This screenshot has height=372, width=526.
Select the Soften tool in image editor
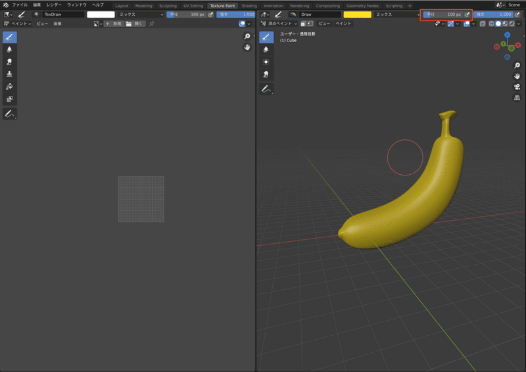click(9, 49)
